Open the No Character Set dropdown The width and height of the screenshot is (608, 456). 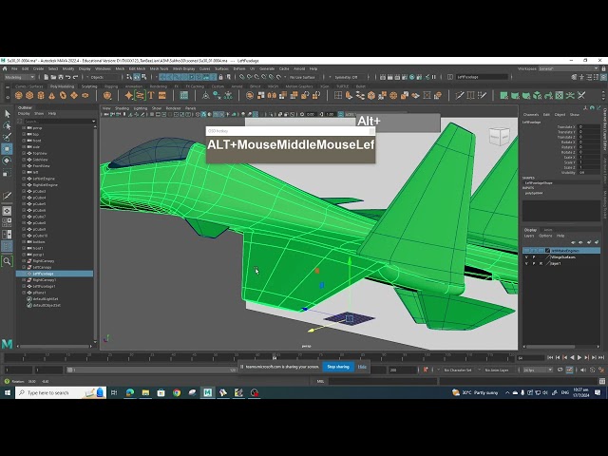click(460, 370)
